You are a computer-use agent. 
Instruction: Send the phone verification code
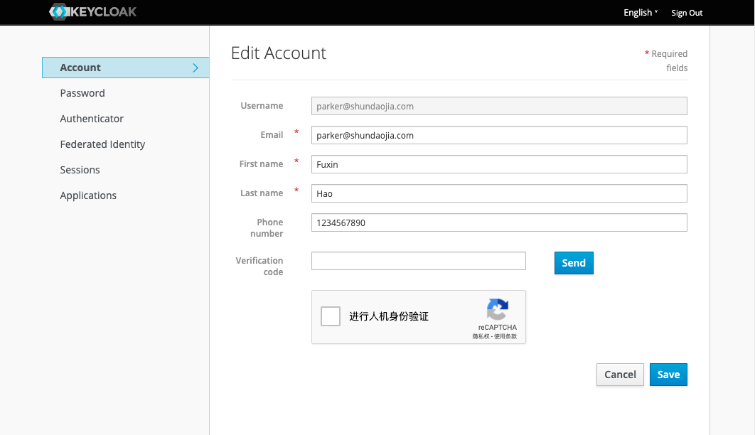click(x=574, y=263)
